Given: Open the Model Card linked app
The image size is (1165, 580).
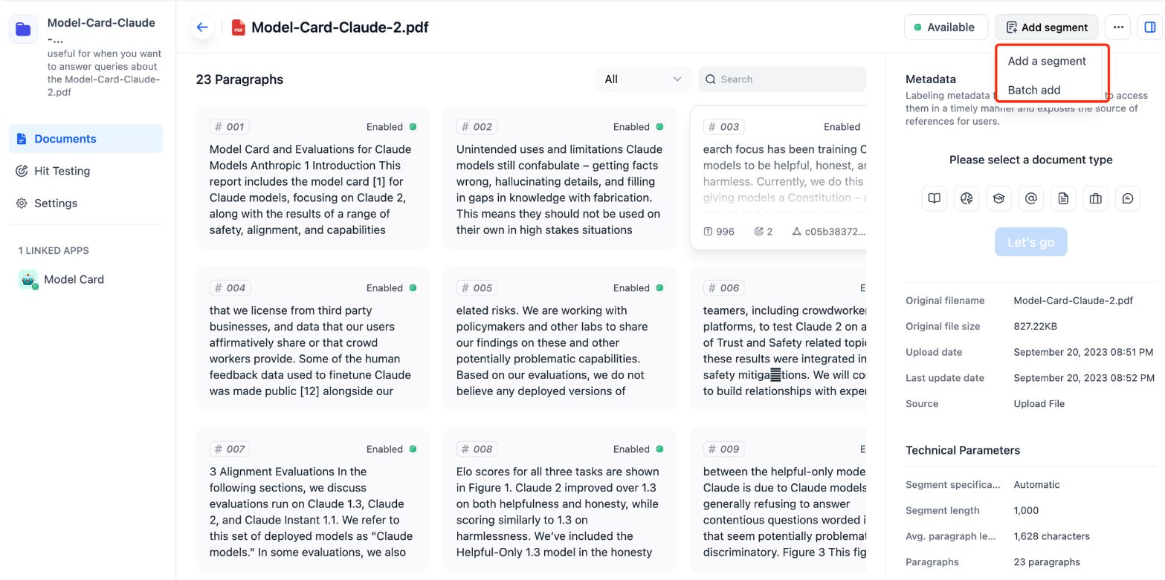Looking at the screenshot, I should (73, 279).
